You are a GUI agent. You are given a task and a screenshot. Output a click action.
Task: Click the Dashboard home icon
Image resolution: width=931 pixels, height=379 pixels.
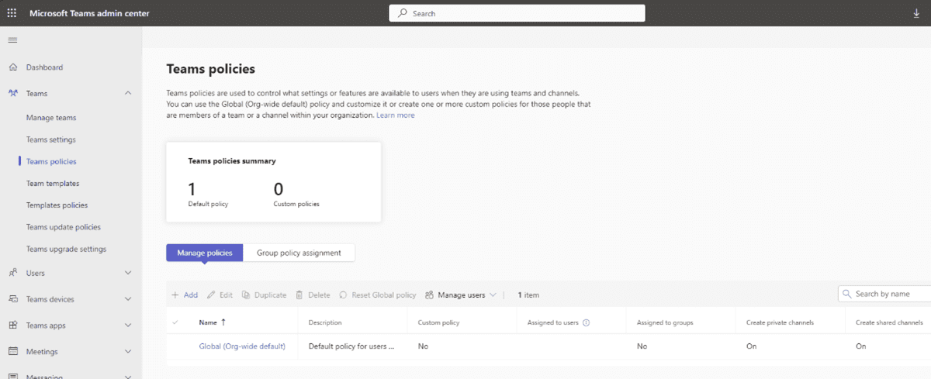13,67
